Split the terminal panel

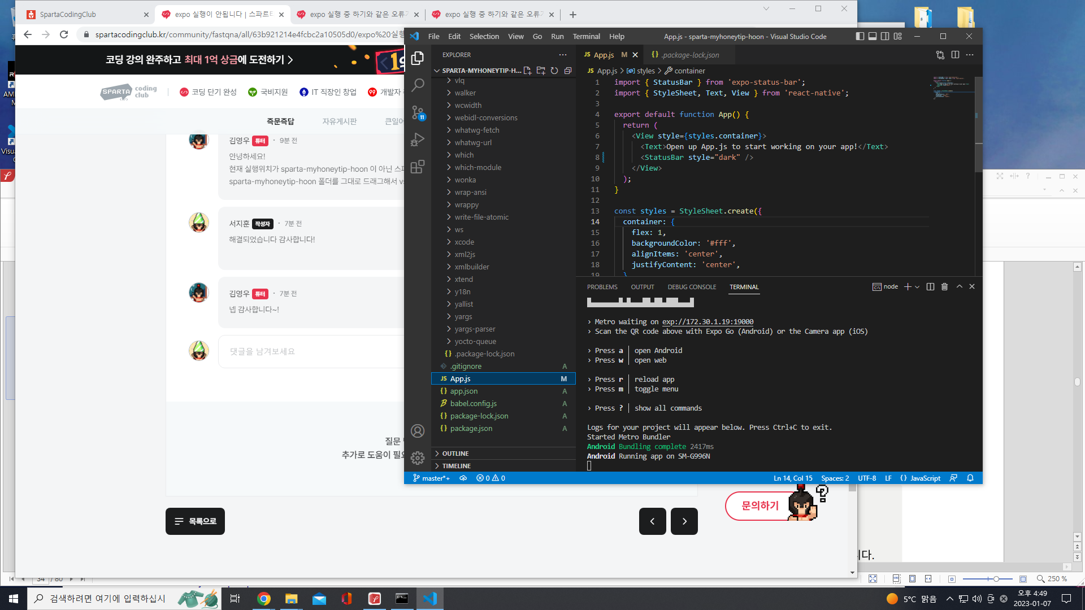930,287
